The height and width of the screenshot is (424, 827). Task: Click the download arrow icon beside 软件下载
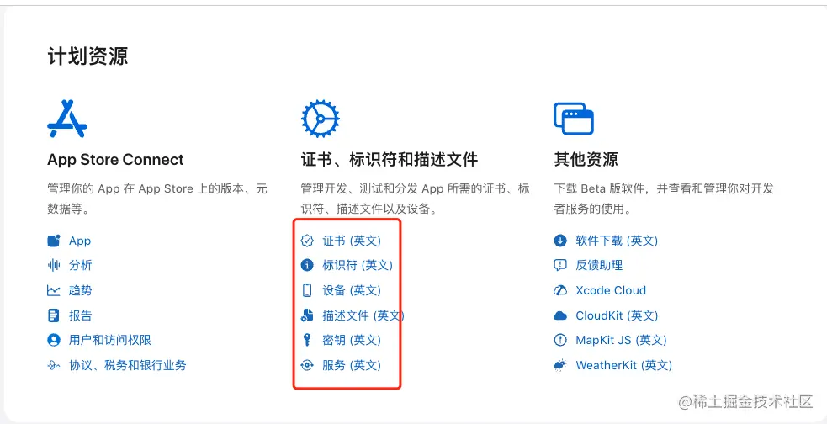coord(560,241)
